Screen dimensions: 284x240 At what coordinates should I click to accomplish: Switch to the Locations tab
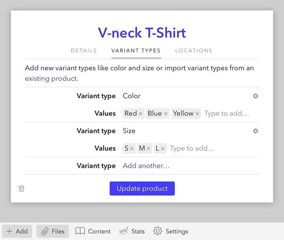pyautogui.click(x=194, y=51)
